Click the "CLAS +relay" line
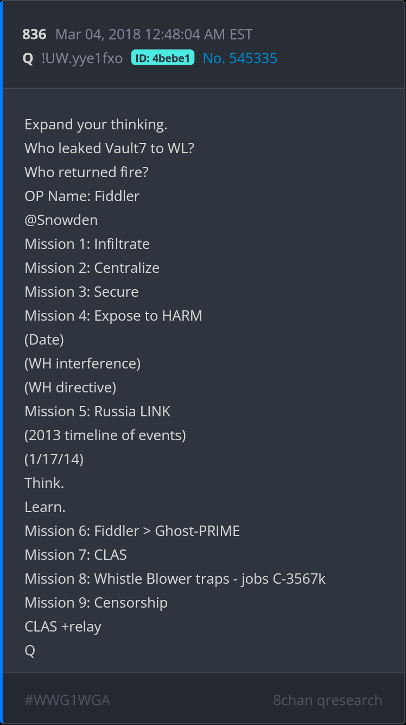 [x=63, y=627]
